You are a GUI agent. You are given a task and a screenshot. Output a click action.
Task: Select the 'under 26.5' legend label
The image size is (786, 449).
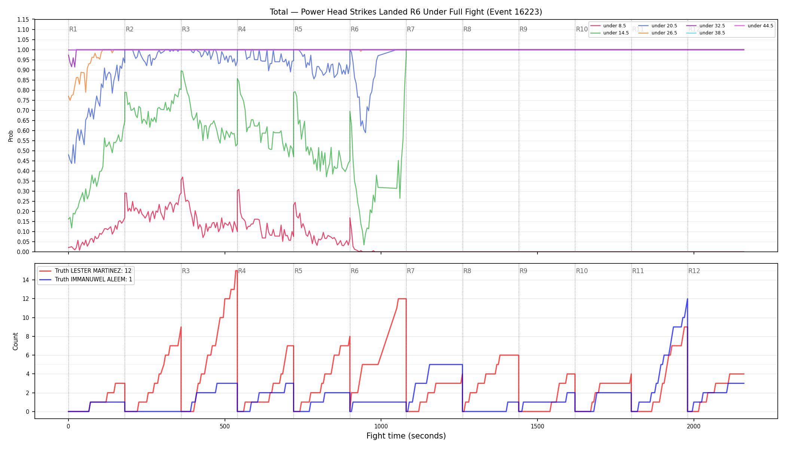coord(664,33)
